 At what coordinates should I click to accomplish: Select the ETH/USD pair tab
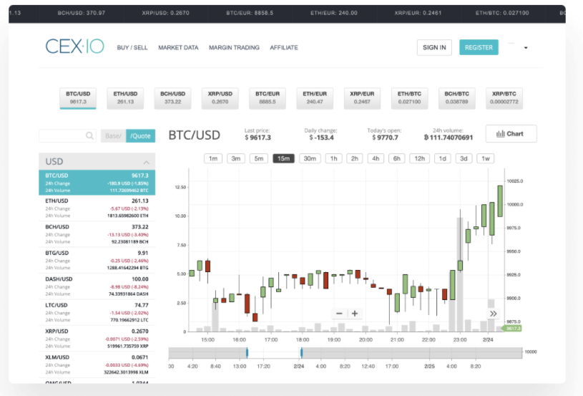[125, 97]
